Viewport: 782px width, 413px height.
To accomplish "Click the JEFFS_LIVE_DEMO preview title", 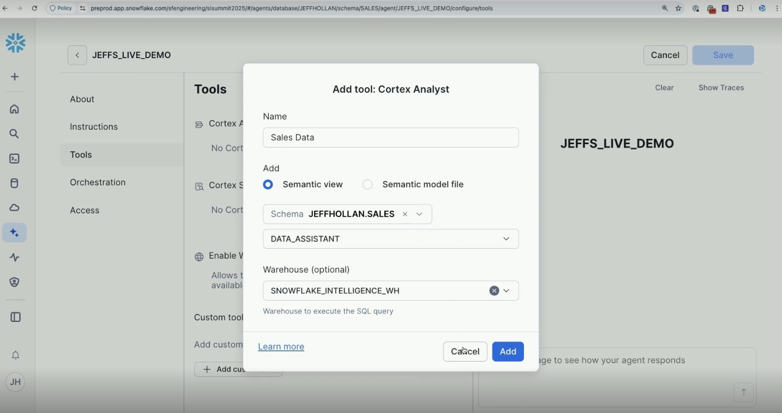I will 617,144.
